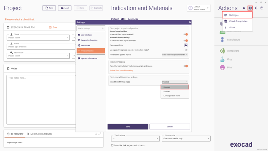Open System Configuration settings section
Screen dimensions: 268x151
point(91,40)
